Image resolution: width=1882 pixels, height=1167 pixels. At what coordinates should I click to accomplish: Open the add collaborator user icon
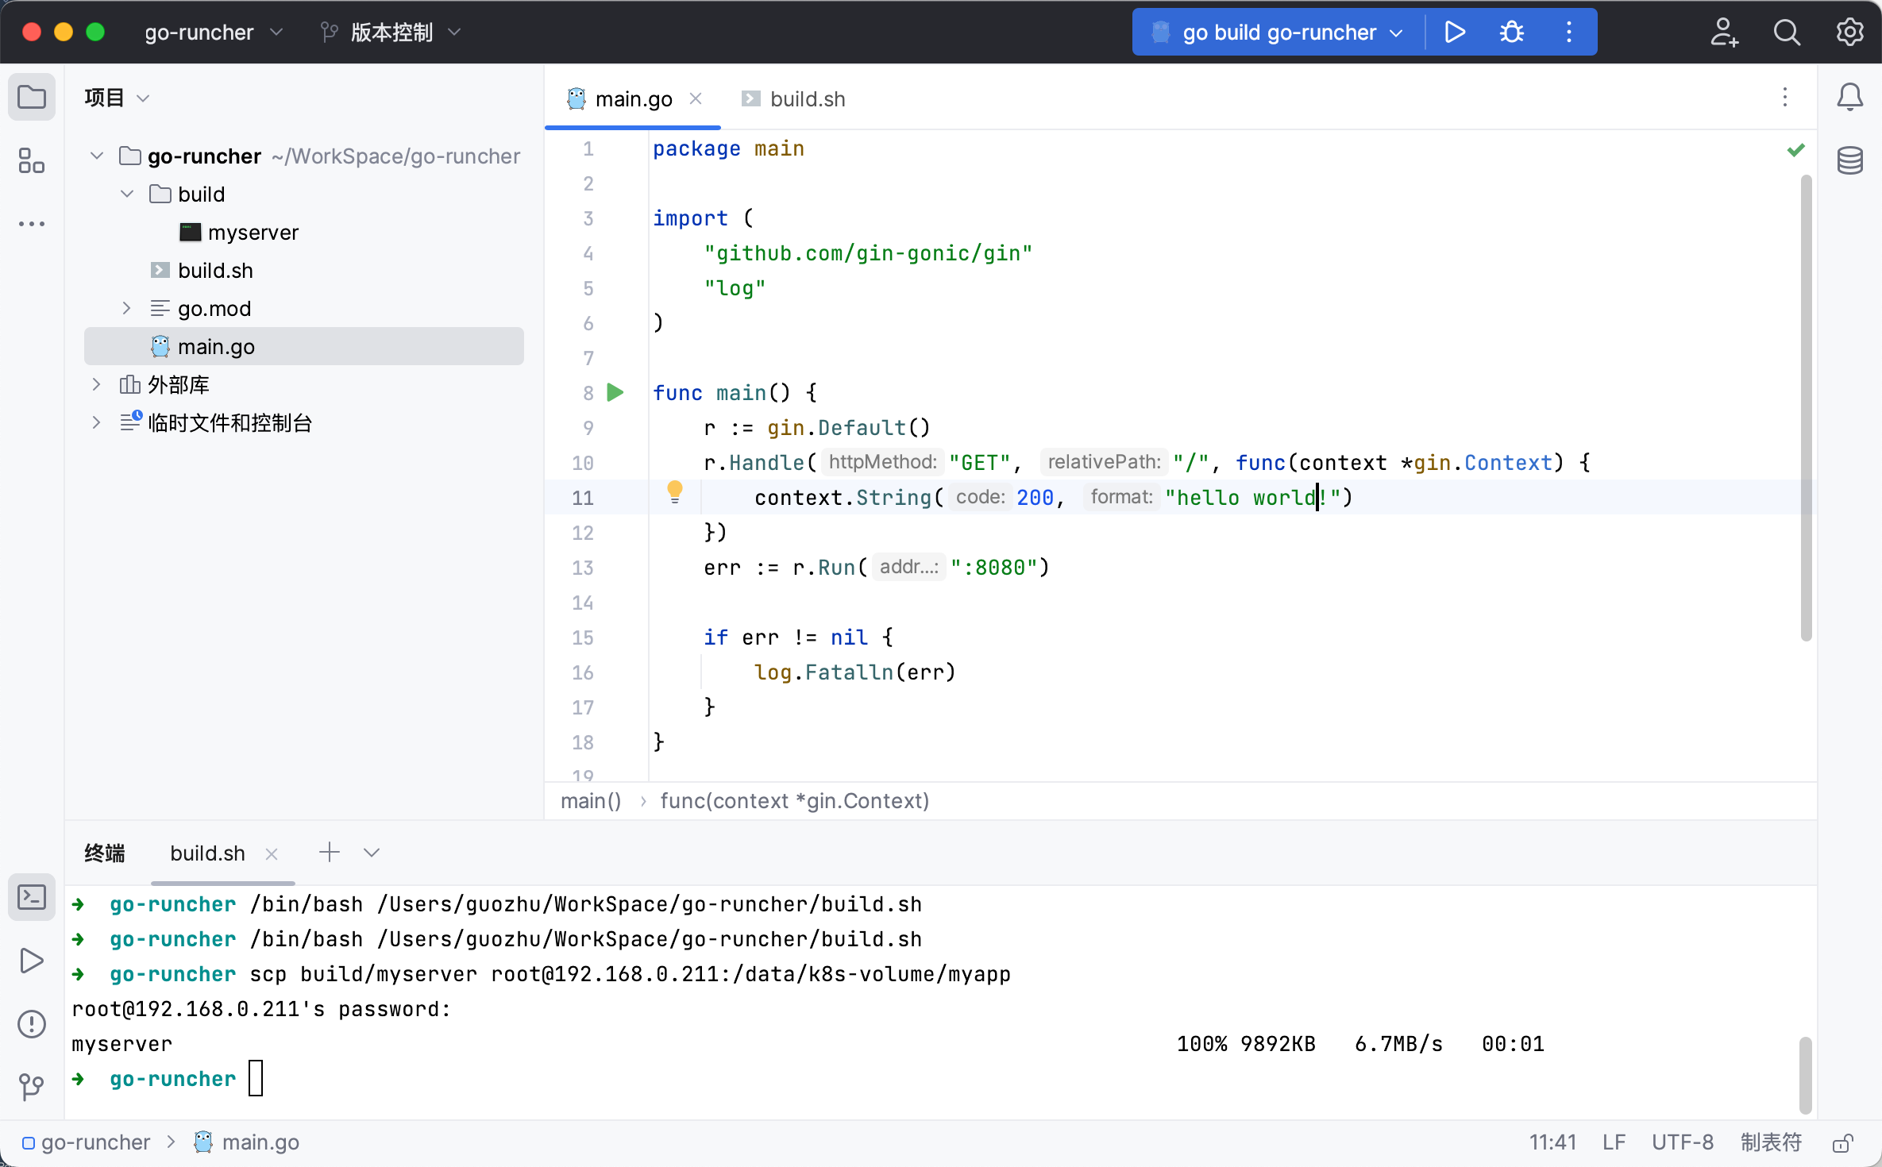[1723, 32]
